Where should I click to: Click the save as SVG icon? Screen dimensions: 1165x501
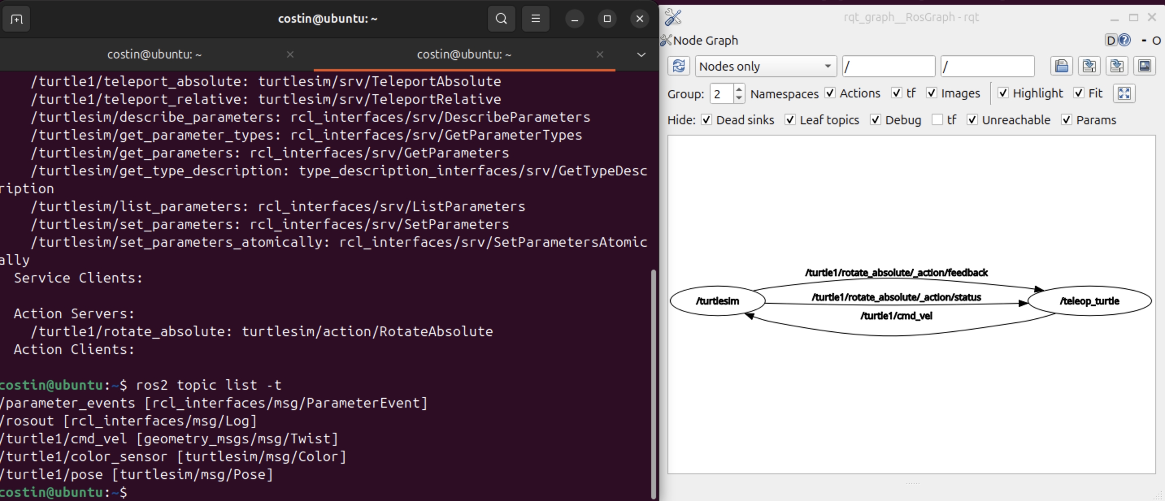pyautogui.click(x=1117, y=67)
